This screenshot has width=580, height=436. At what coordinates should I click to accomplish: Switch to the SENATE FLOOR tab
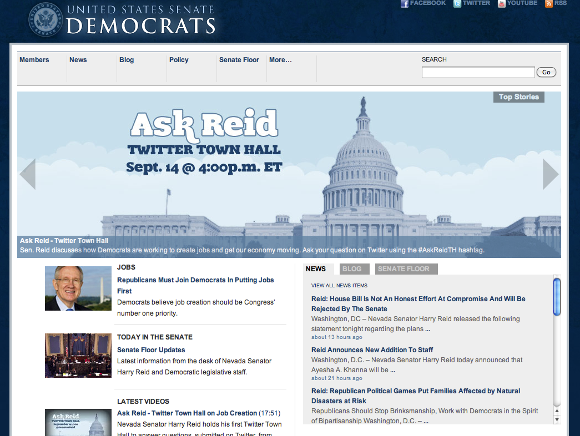404,269
